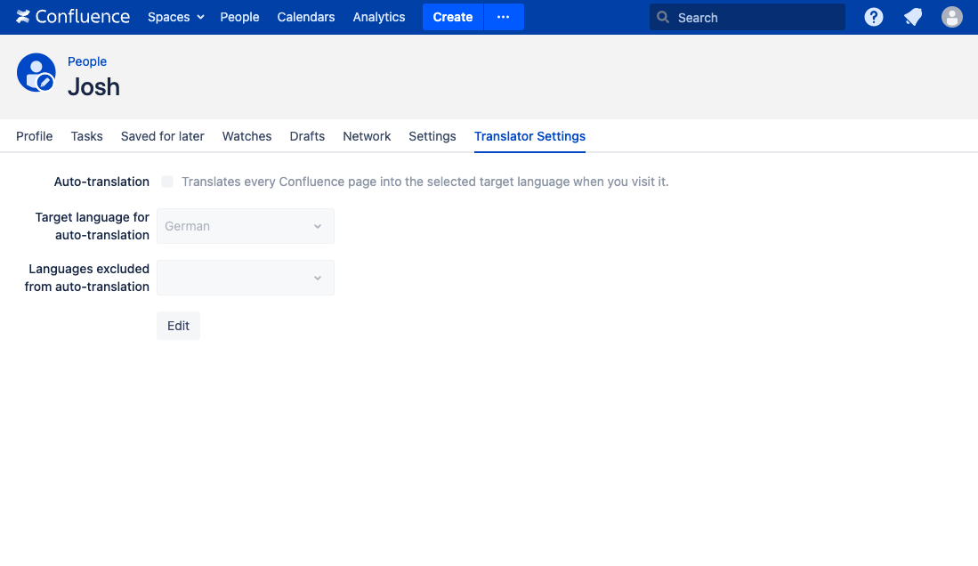
Task: Follow the People breadcrumb link
Action: tap(87, 61)
